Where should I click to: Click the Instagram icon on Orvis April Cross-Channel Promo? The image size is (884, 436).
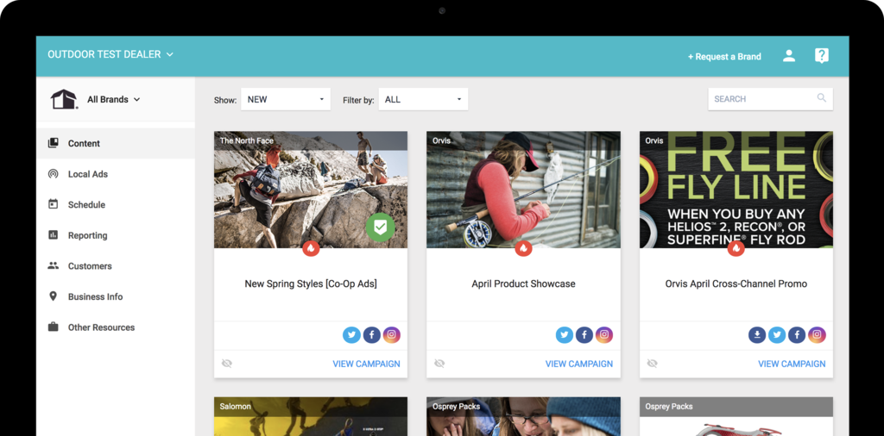coord(817,335)
